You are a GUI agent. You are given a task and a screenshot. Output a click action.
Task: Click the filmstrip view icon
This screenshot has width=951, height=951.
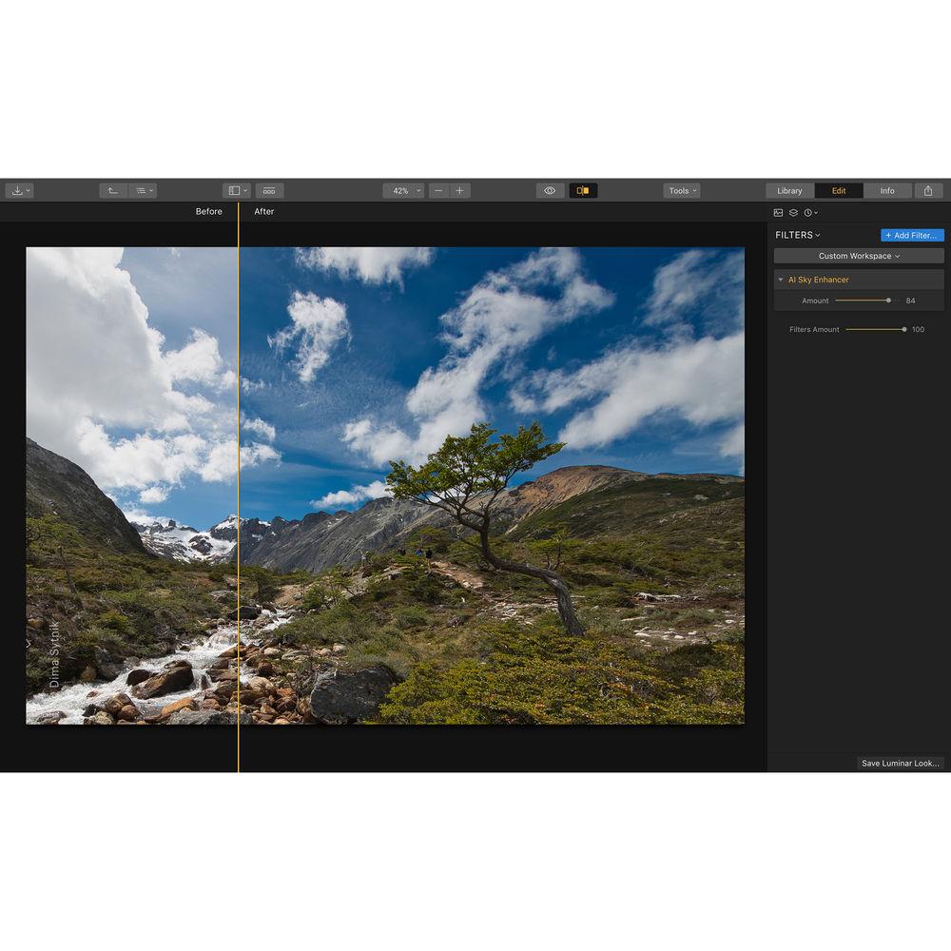point(269,190)
